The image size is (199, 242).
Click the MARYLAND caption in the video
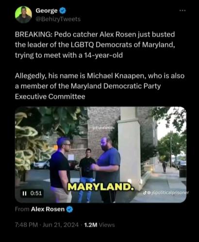click(101, 187)
